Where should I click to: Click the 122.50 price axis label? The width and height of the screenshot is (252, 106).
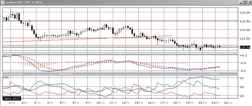pyautogui.click(x=245, y=21)
